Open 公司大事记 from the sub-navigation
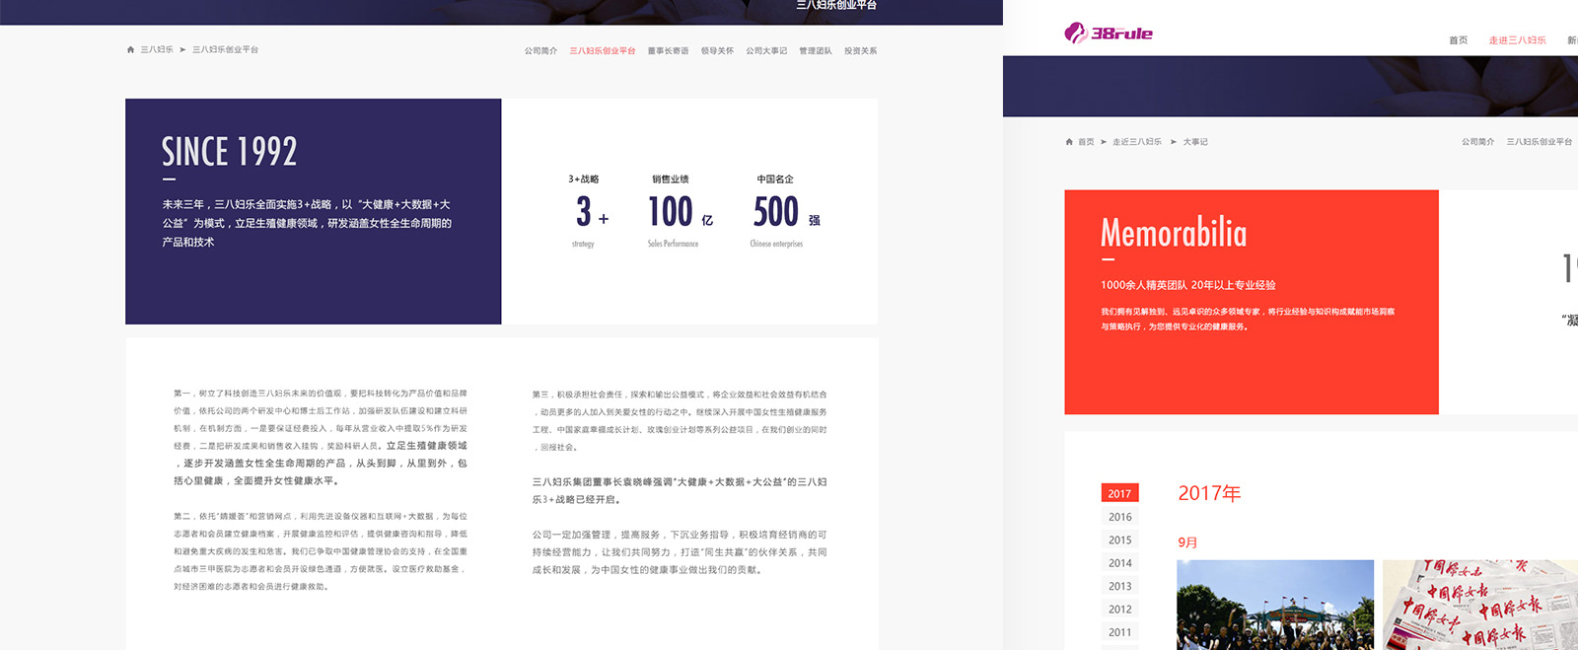 (766, 51)
